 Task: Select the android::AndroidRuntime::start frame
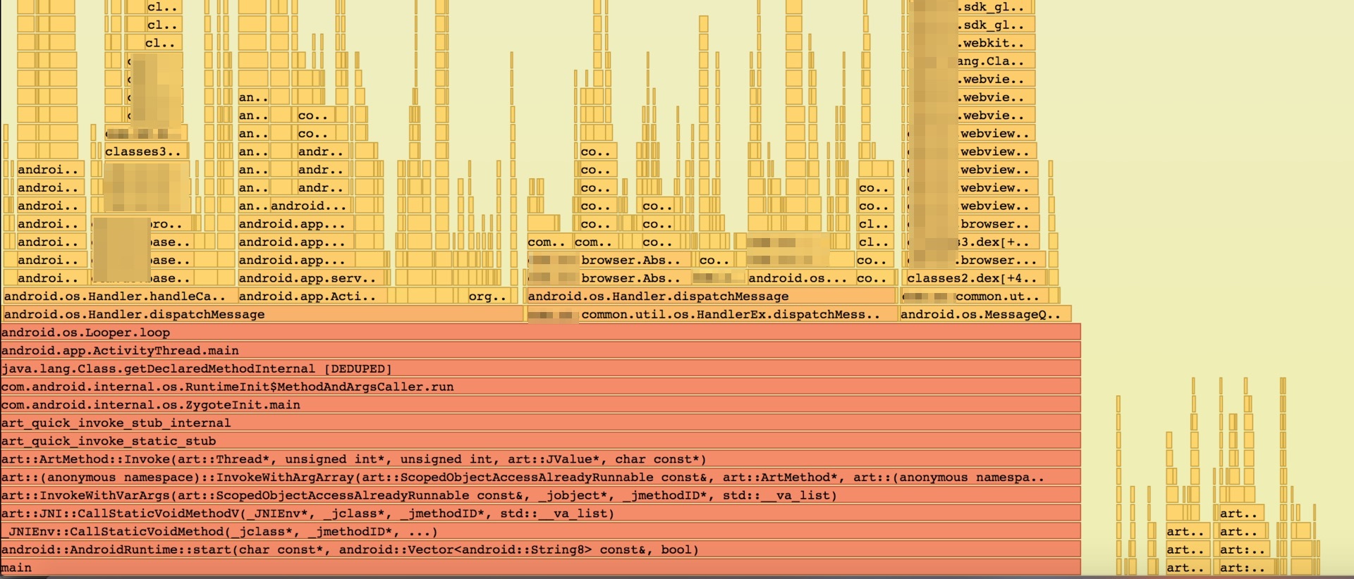pyautogui.click(x=540, y=550)
